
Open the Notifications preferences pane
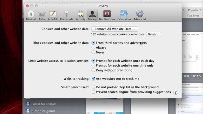tap(107, 16)
